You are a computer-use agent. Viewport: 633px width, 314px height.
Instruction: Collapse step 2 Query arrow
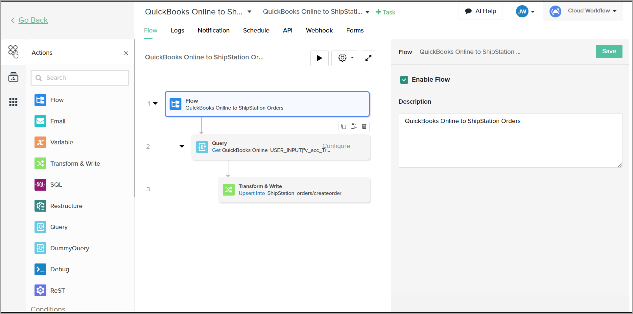pos(182,147)
